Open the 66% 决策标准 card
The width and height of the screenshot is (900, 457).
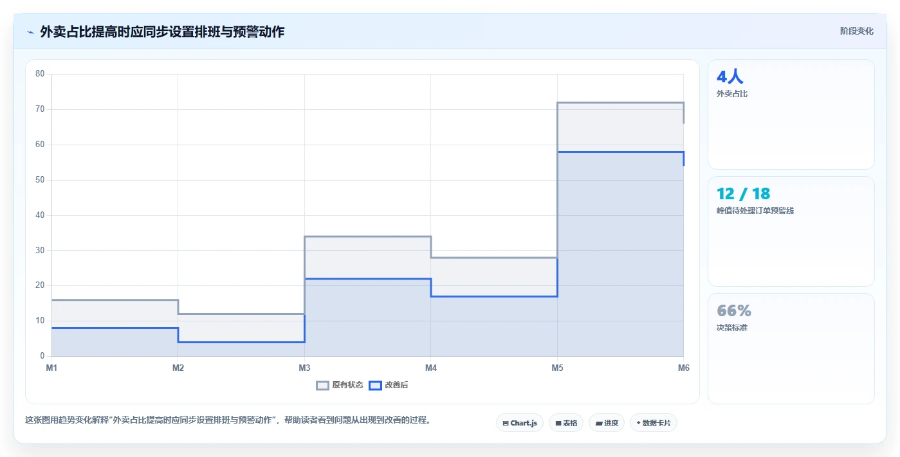(x=791, y=348)
